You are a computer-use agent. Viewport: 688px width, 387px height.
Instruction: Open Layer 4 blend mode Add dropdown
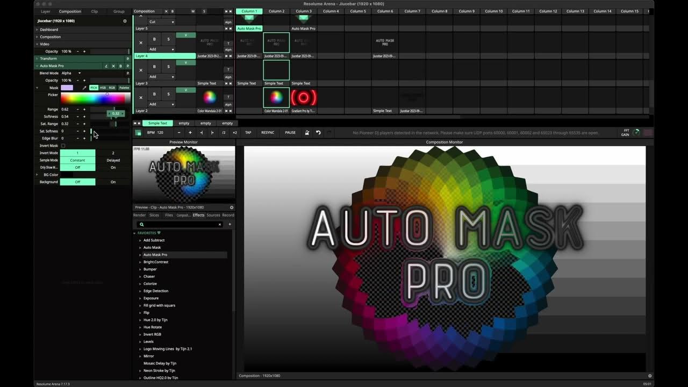(161, 49)
